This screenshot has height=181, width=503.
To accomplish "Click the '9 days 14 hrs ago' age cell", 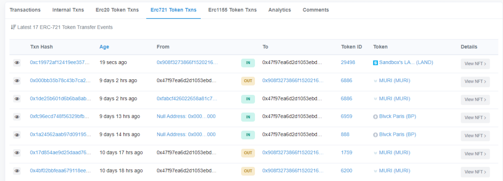I will click(120, 135).
